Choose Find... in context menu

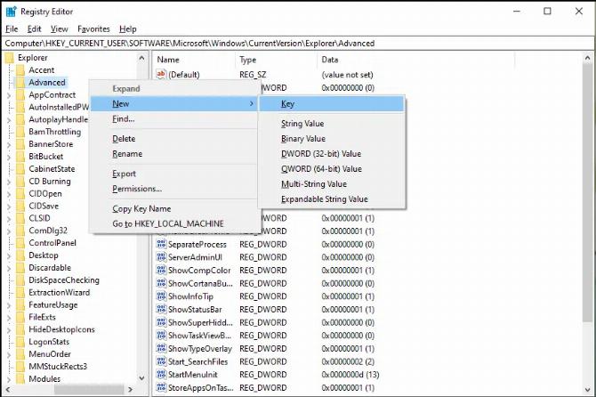pyautogui.click(x=174, y=119)
